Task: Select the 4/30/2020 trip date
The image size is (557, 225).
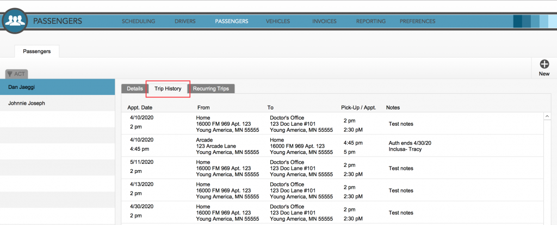Action: click(141, 206)
